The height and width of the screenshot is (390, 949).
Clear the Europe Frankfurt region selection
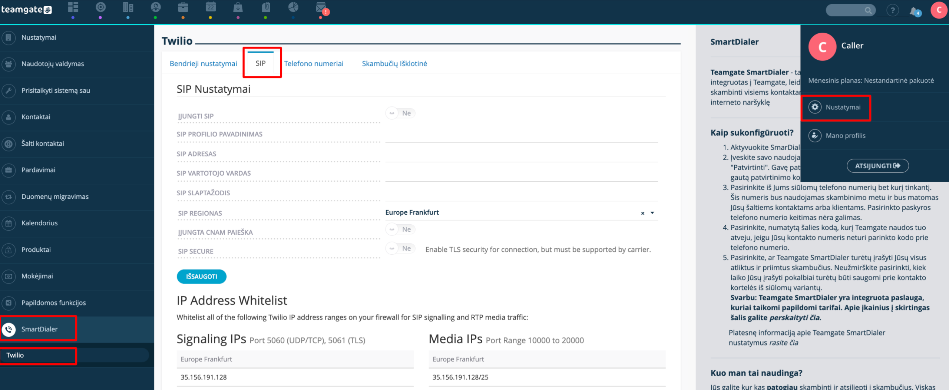642,213
